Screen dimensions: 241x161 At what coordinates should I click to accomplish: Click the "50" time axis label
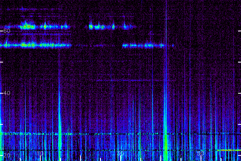tap(201, 153)
